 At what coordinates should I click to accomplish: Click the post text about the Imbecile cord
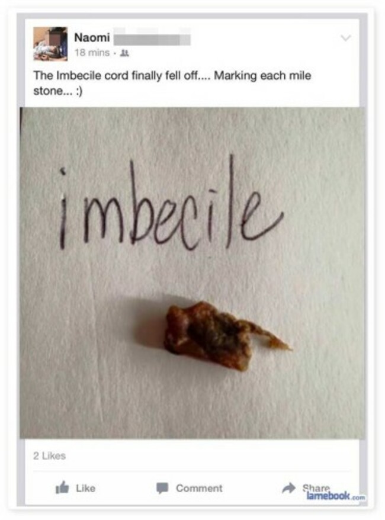[x=172, y=83]
